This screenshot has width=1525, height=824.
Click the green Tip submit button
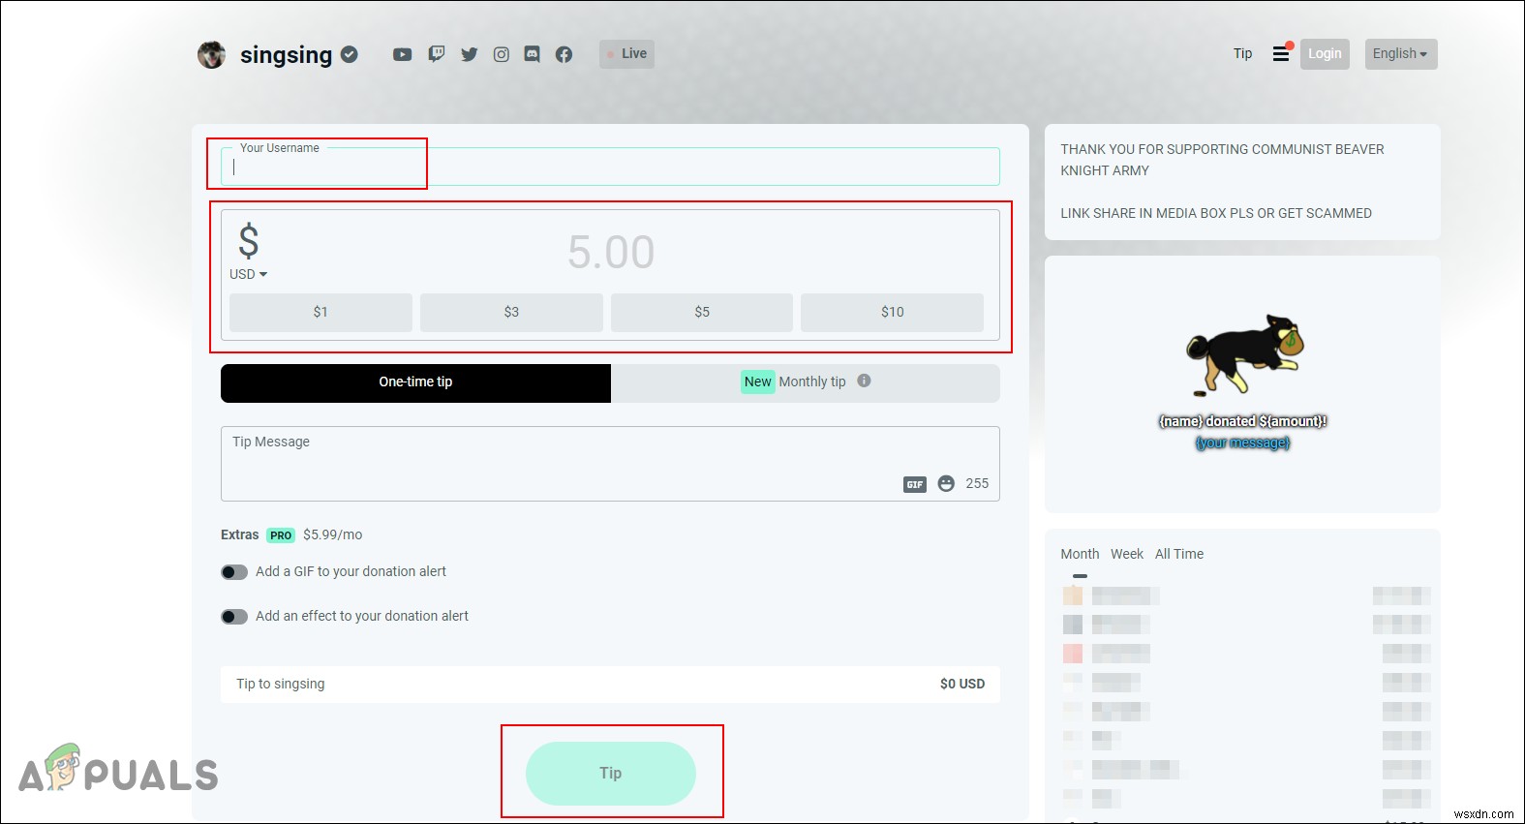[x=610, y=773]
